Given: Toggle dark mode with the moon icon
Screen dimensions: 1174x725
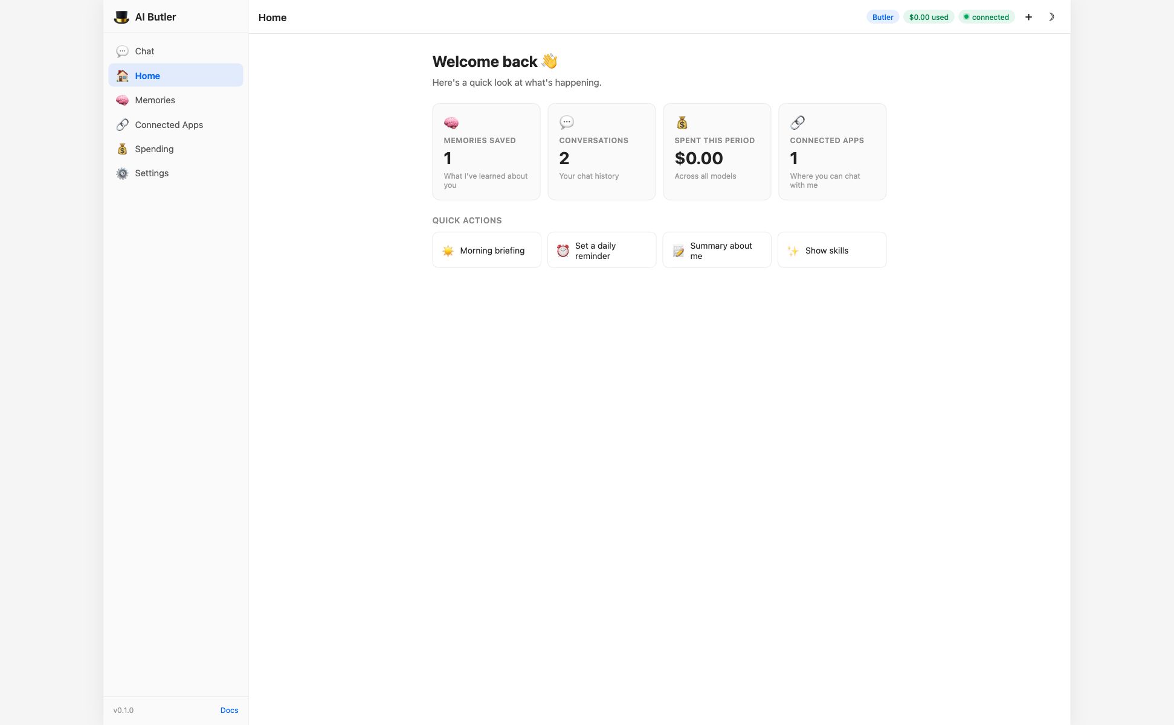Looking at the screenshot, I should [x=1051, y=17].
